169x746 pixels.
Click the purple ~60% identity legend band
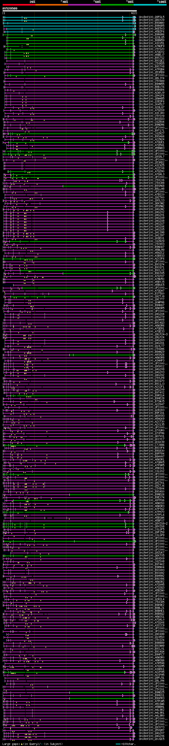click(85, 5)
